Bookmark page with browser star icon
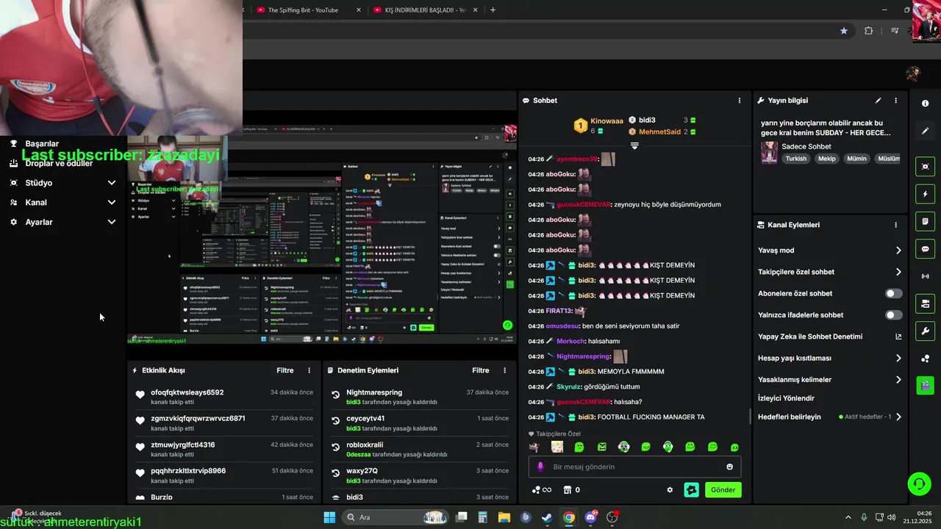 coord(844,31)
